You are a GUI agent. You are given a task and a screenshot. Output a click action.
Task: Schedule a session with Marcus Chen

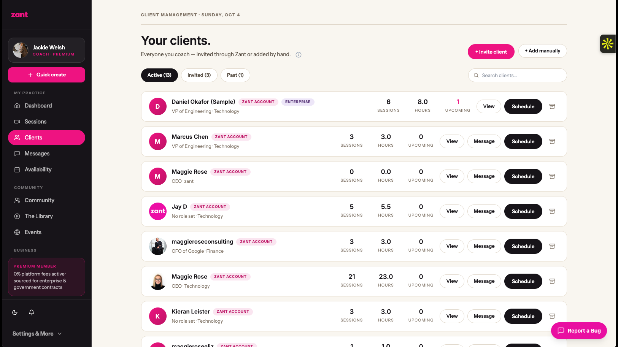click(x=523, y=141)
